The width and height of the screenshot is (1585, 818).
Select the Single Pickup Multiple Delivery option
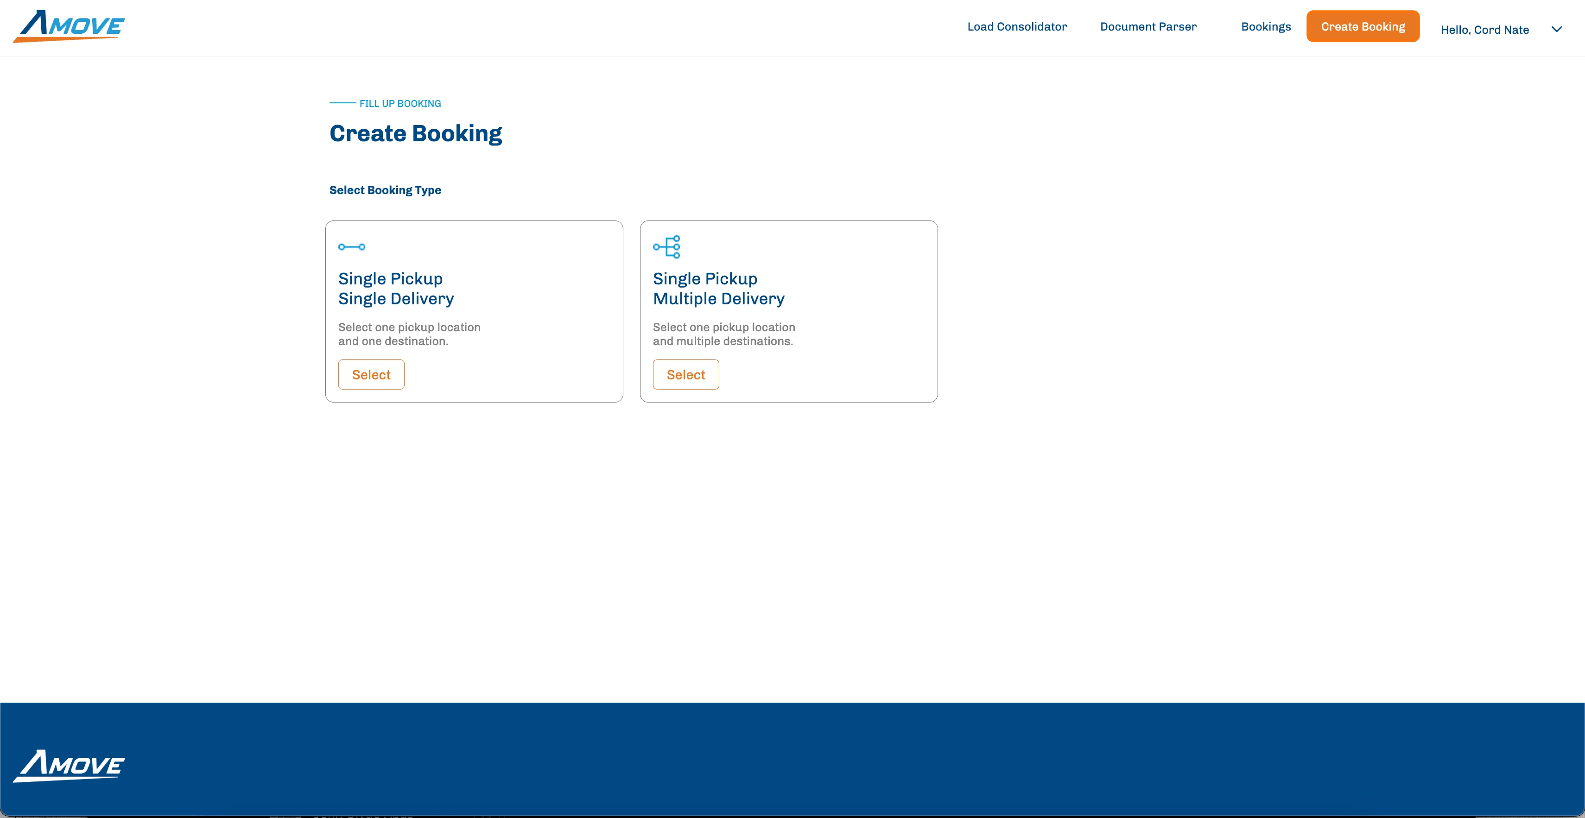pyautogui.click(x=685, y=375)
